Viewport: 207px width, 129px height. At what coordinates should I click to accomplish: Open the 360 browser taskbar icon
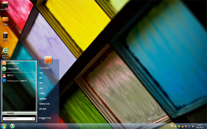click(x=12, y=126)
